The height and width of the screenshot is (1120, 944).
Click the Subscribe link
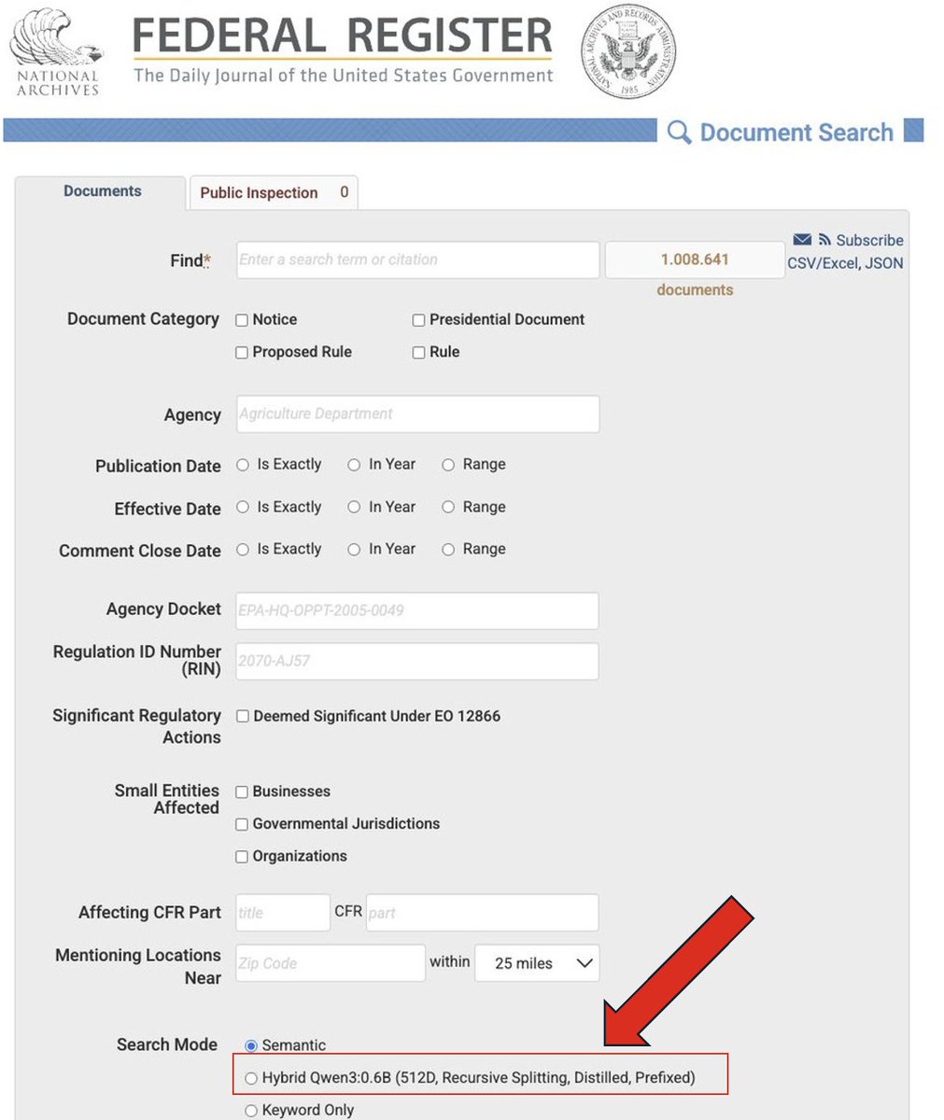869,241
